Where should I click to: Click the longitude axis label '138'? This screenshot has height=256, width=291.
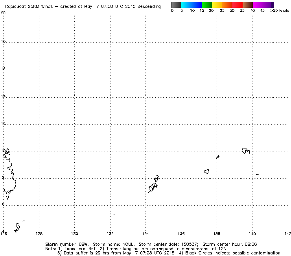point(217,234)
